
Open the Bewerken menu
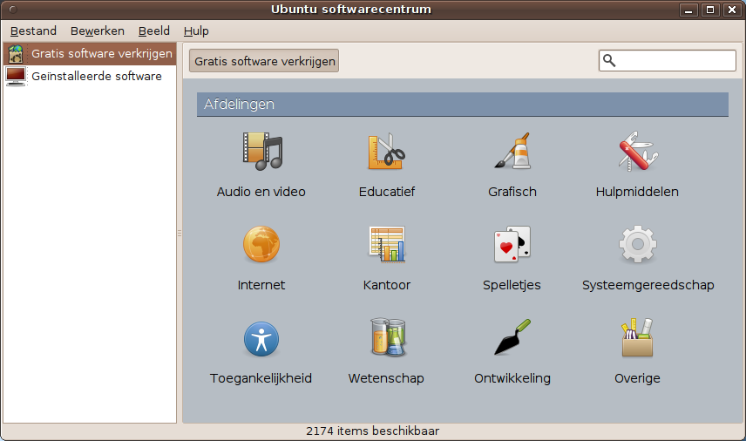point(98,31)
